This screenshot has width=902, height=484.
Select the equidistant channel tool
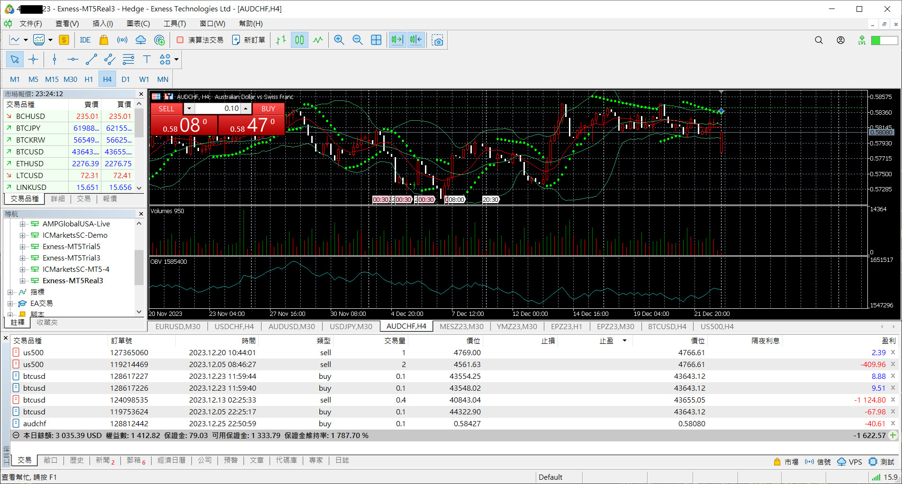click(x=110, y=59)
